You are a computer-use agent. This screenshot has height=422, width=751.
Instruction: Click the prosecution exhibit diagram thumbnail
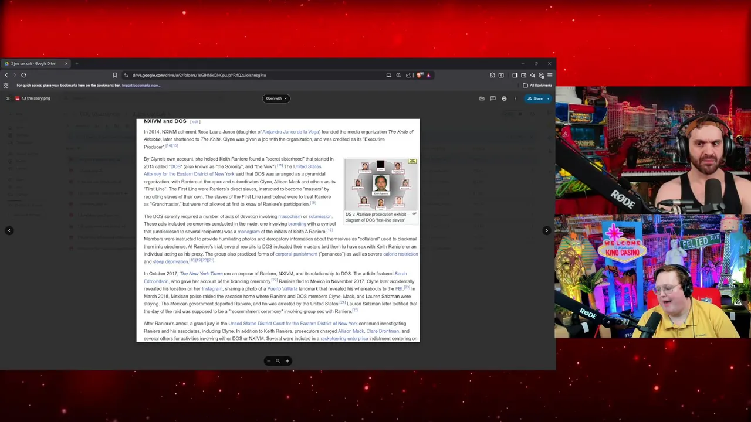[x=381, y=185]
